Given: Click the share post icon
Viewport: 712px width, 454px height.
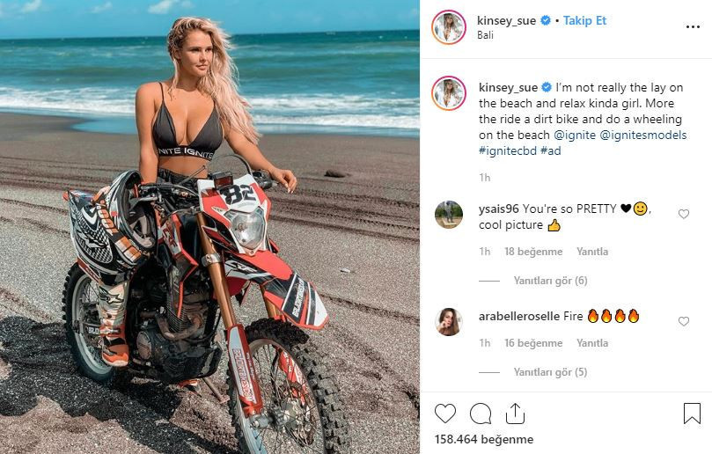Looking at the screenshot, I should [515, 414].
